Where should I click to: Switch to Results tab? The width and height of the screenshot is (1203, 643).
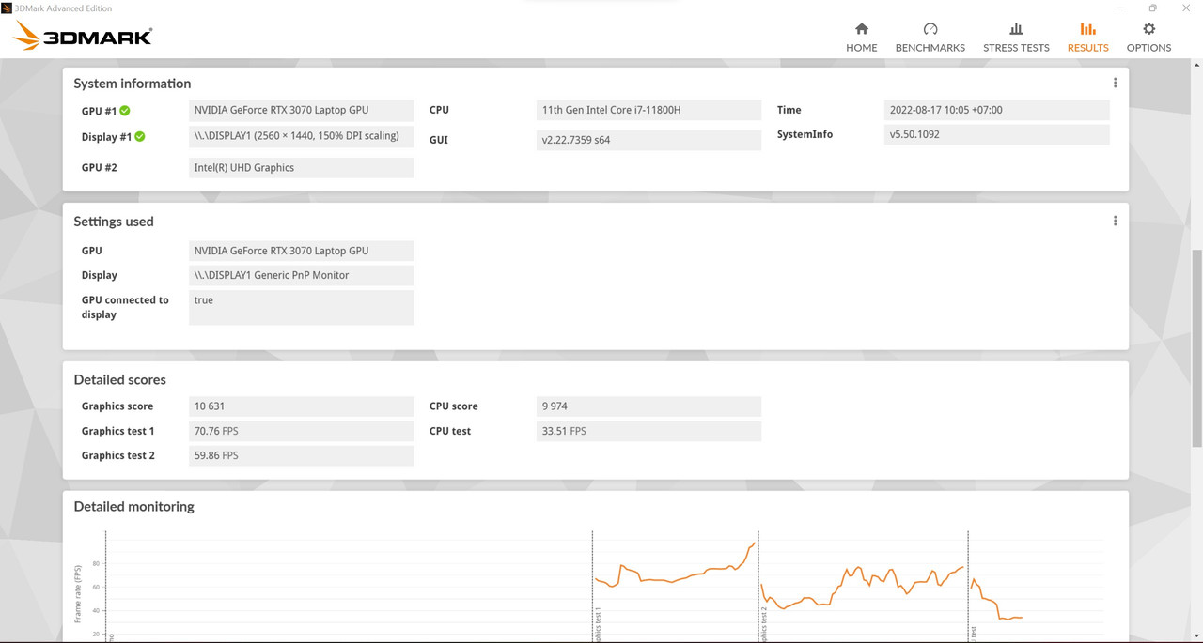pos(1087,38)
